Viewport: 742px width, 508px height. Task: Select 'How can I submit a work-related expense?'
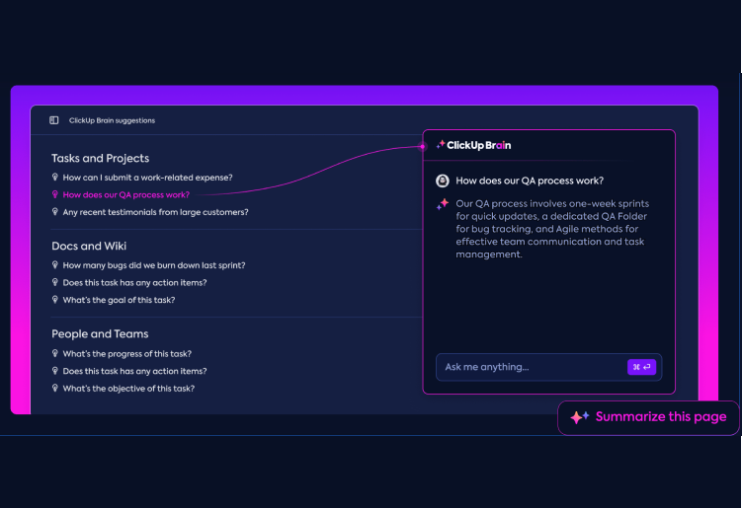[147, 178]
